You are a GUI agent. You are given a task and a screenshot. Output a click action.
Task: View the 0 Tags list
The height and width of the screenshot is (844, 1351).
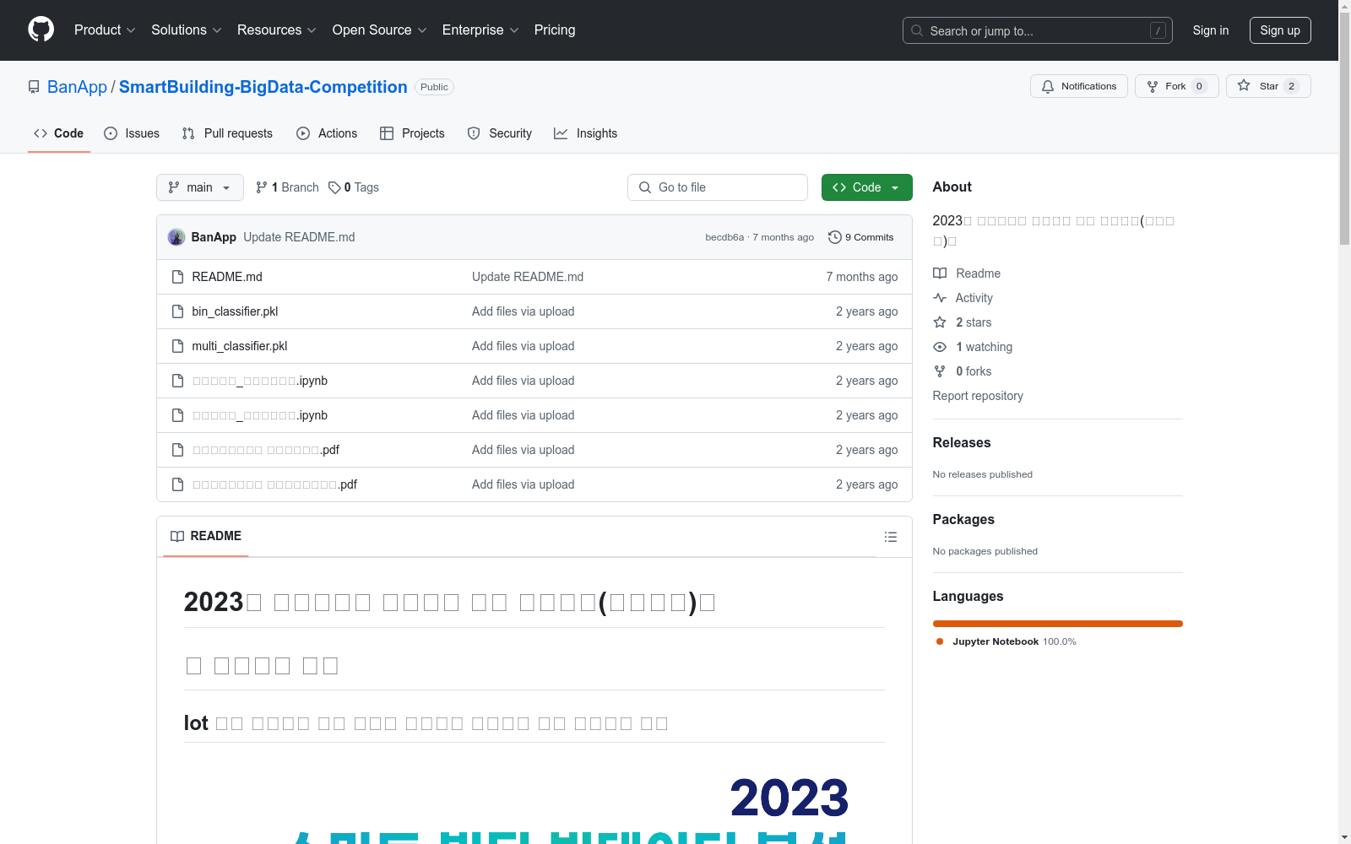(354, 187)
